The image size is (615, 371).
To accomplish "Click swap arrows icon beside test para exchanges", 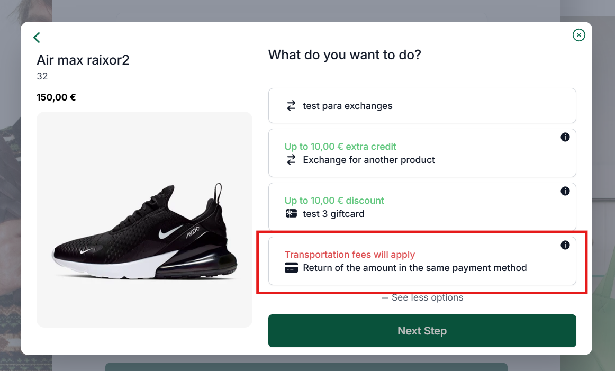I will tap(291, 106).
